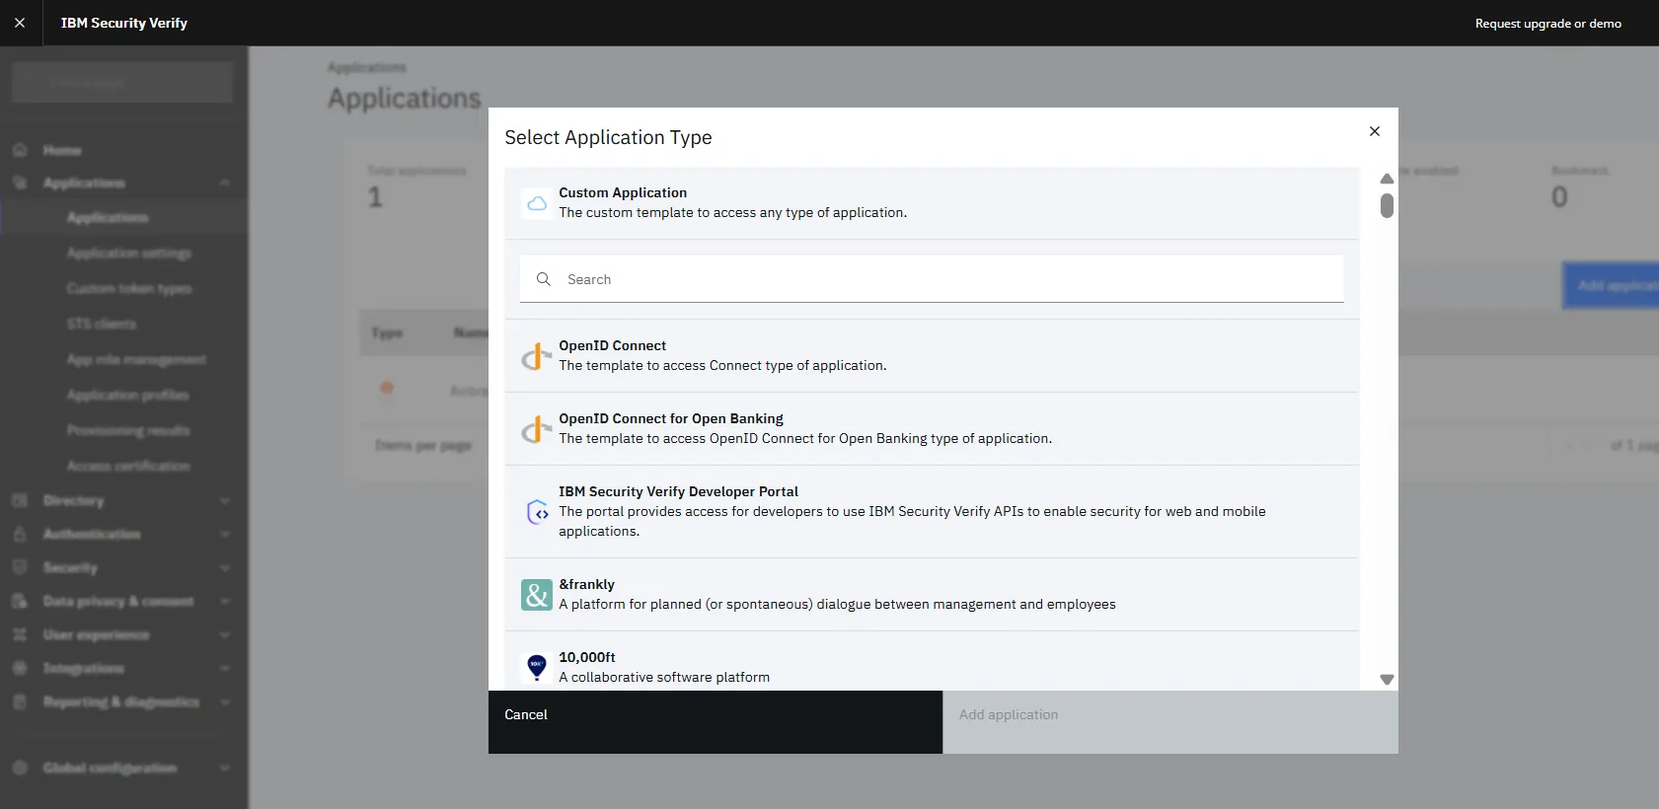Select the OpenID Connect template
Viewport: 1659px width, 809px height.
(x=932, y=356)
